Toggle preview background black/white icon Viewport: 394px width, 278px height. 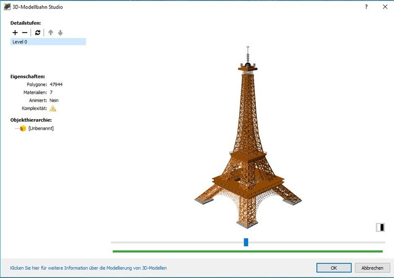click(x=380, y=227)
